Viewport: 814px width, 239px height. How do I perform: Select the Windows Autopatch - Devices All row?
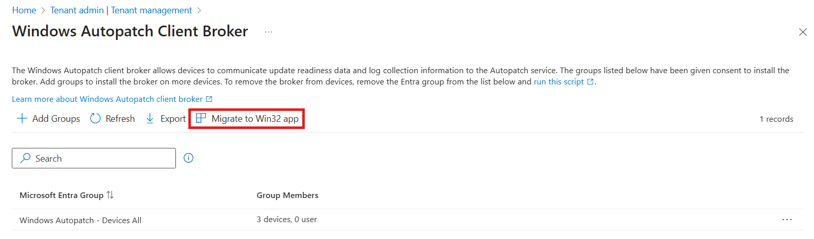pos(81,220)
